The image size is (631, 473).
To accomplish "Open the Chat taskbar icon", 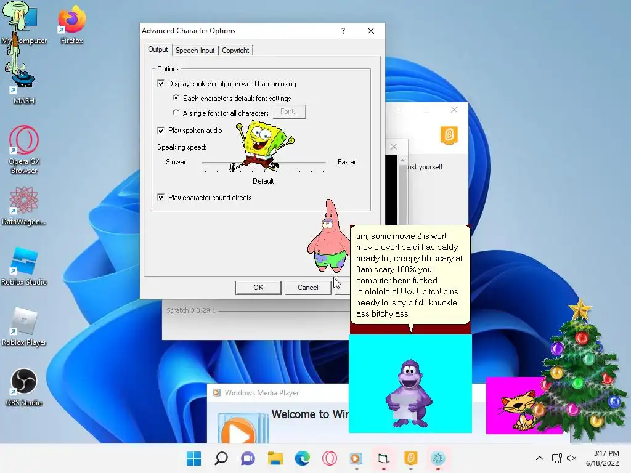I will (x=248, y=458).
